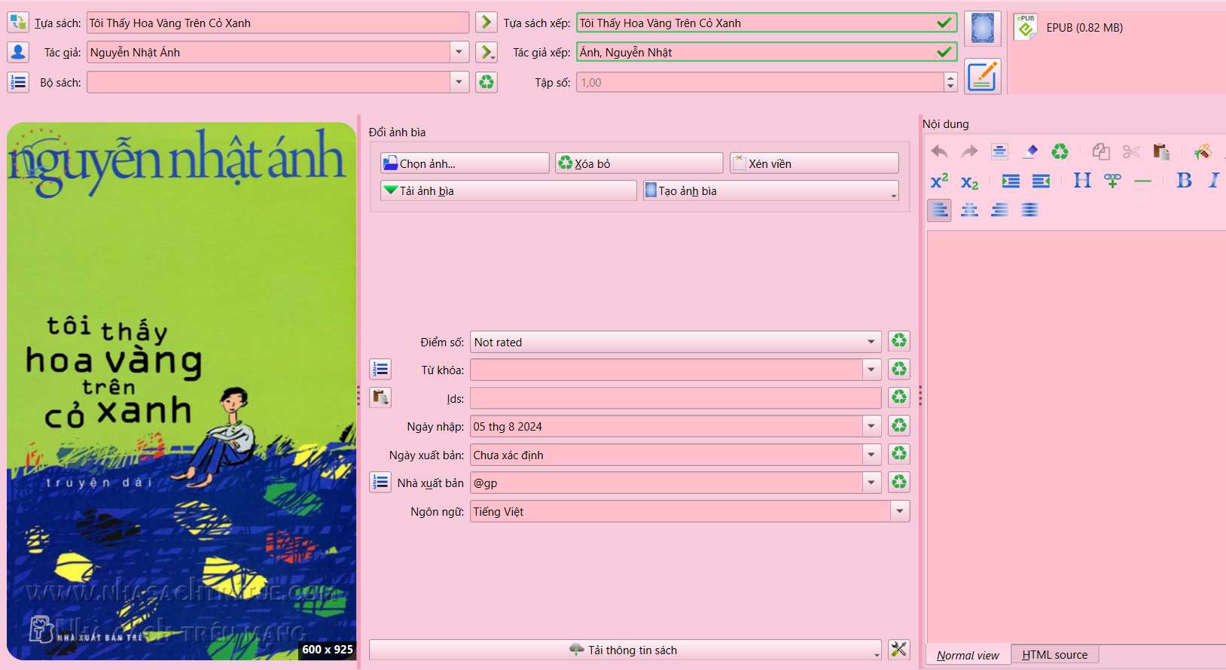
Task: Open metadata download configuration wrench icon
Action: tap(899, 650)
